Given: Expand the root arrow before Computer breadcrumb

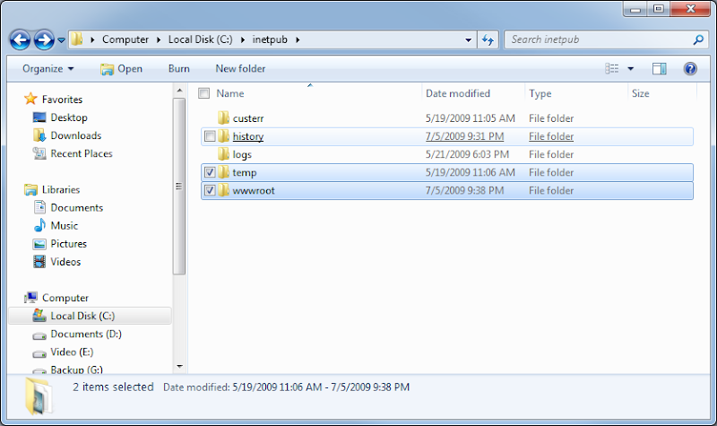Looking at the screenshot, I should [x=92, y=39].
